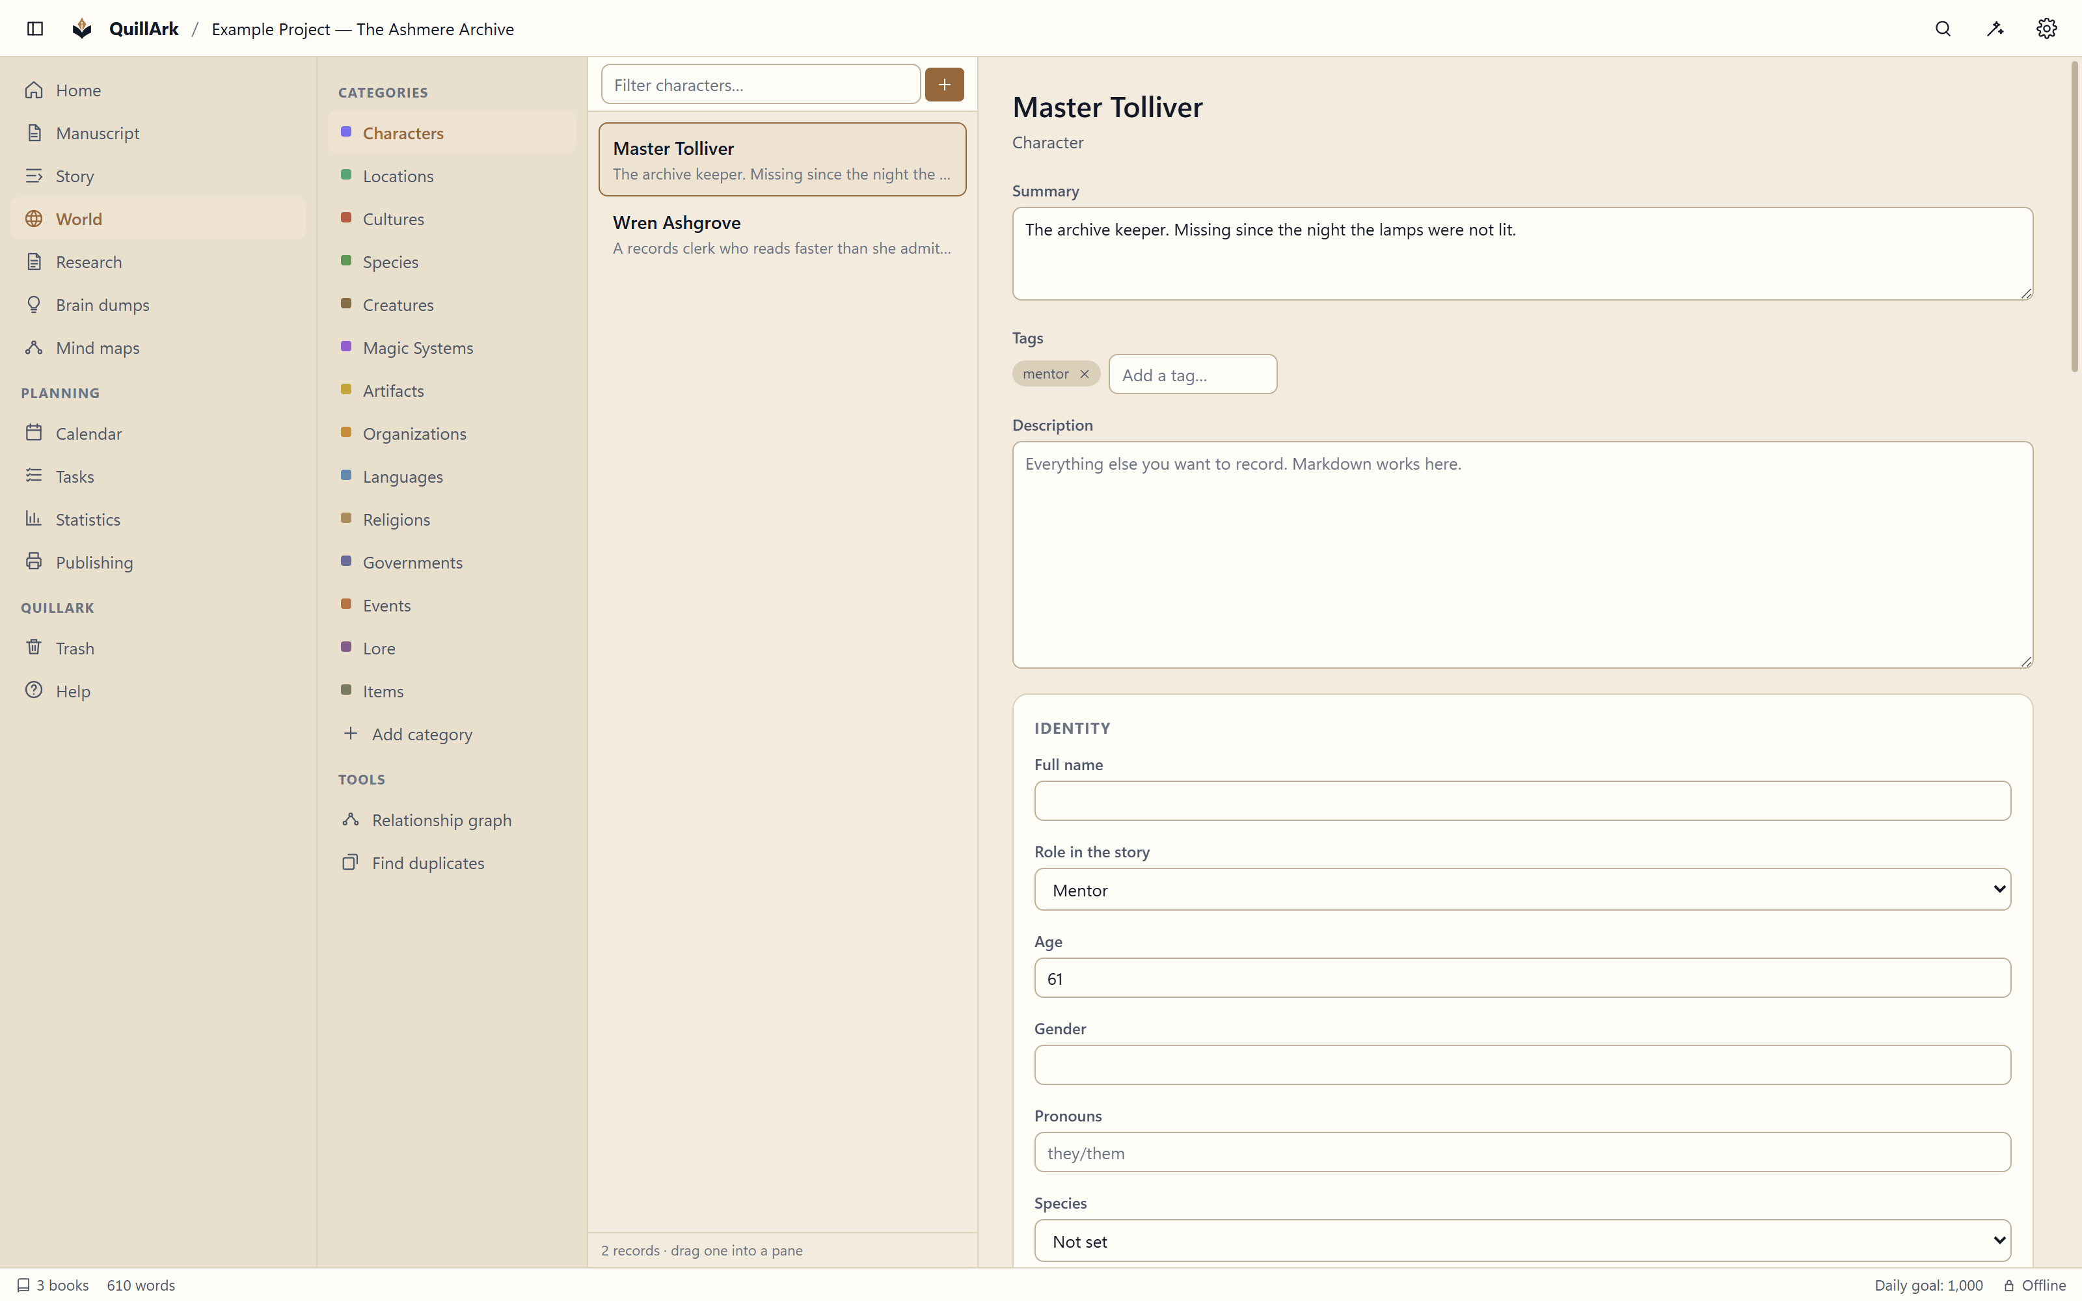Click the Description text area
This screenshot has height=1301, width=2082.
tap(1522, 555)
